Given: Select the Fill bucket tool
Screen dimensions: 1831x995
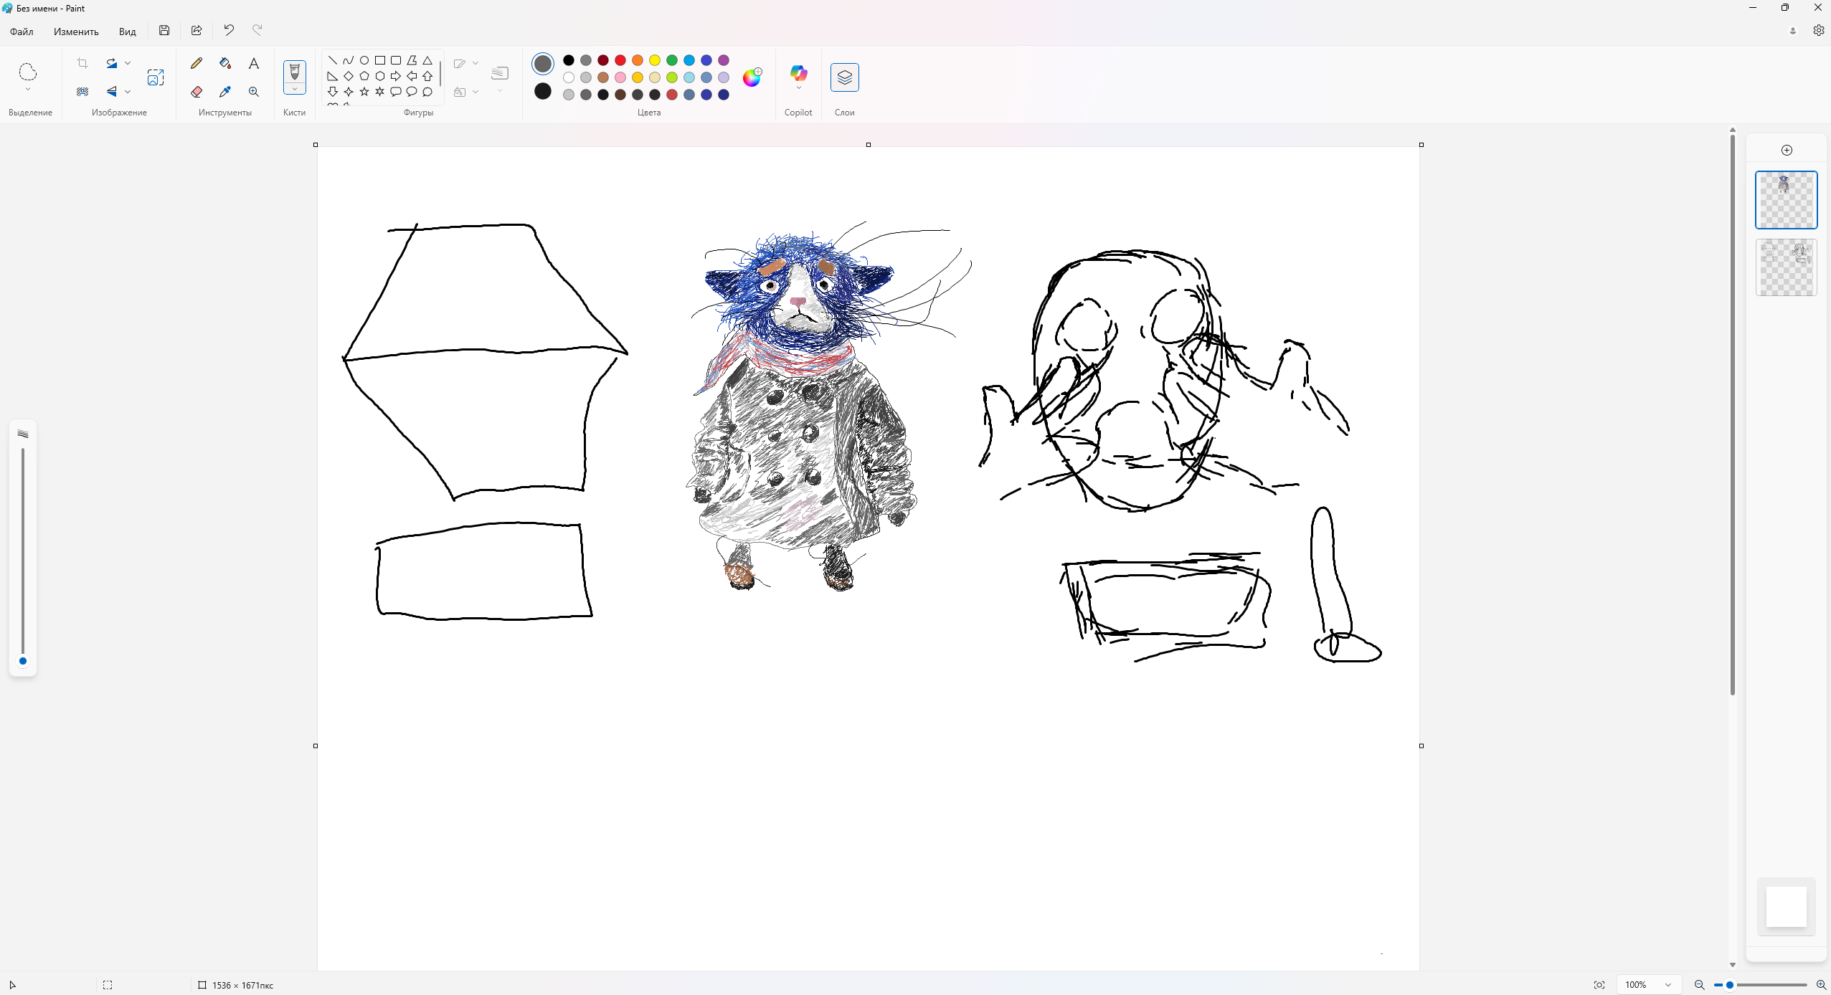Looking at the screenshot, I should (225, 63).
